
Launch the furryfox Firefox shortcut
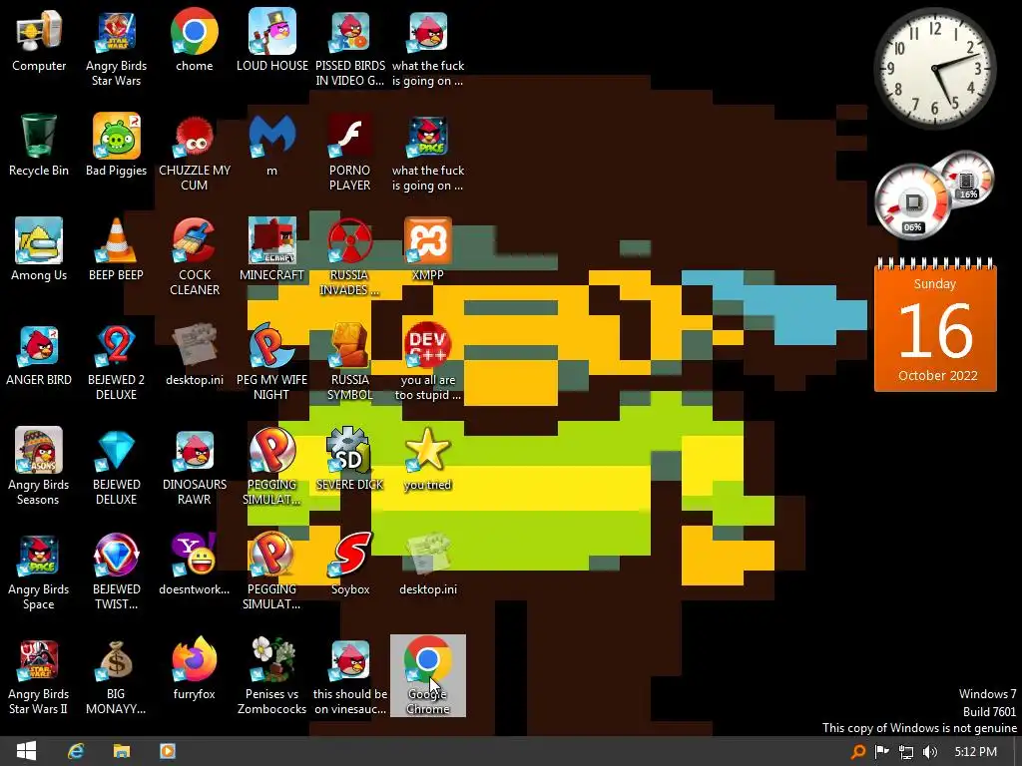195,669
